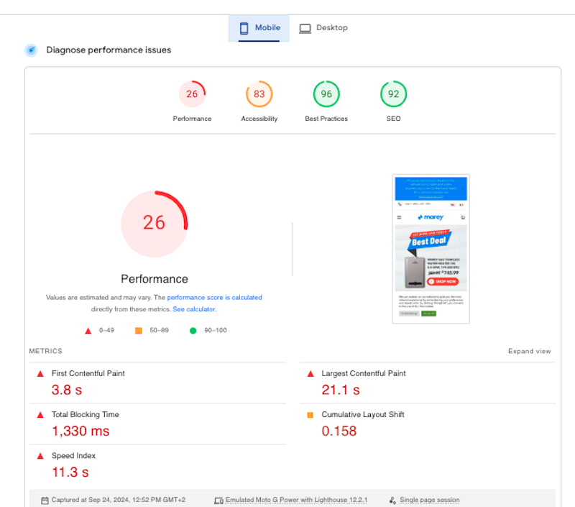Click the phone icon beside Emulated Moto G Power
The image size is (575, 507).
(x=218, y=499)
